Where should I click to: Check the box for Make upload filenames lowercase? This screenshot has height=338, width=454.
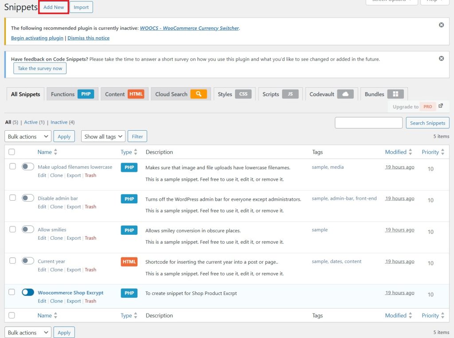pyautogui.click(x=12, y=167)
